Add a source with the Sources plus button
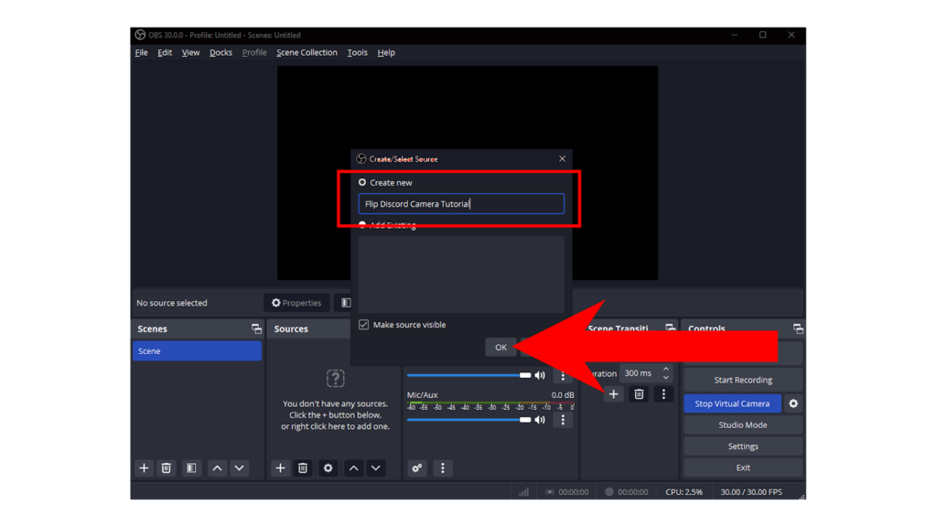 pyautogui.click(x=280, y=468)
